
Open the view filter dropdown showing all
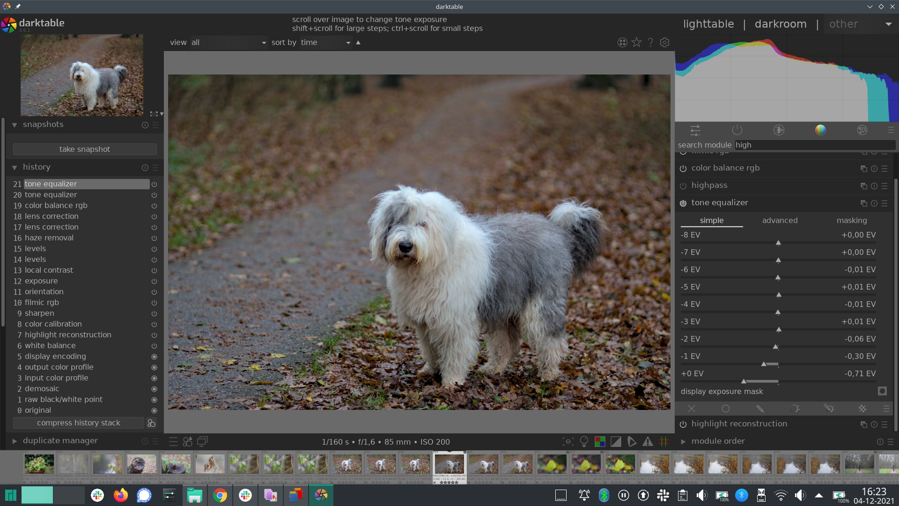(228, 43)
